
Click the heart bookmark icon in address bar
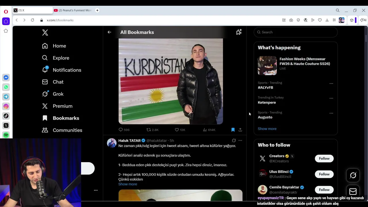point(320,20)
